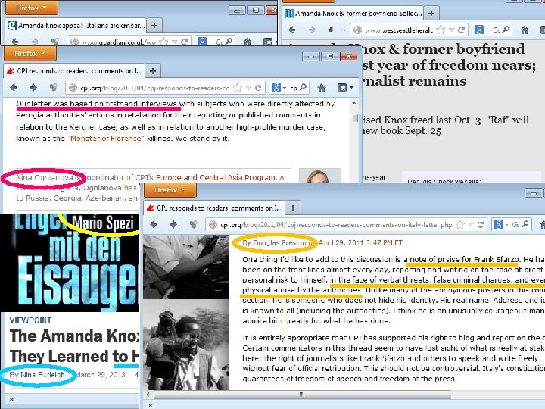Choose search engine in West Seattle Herald window

481,30
